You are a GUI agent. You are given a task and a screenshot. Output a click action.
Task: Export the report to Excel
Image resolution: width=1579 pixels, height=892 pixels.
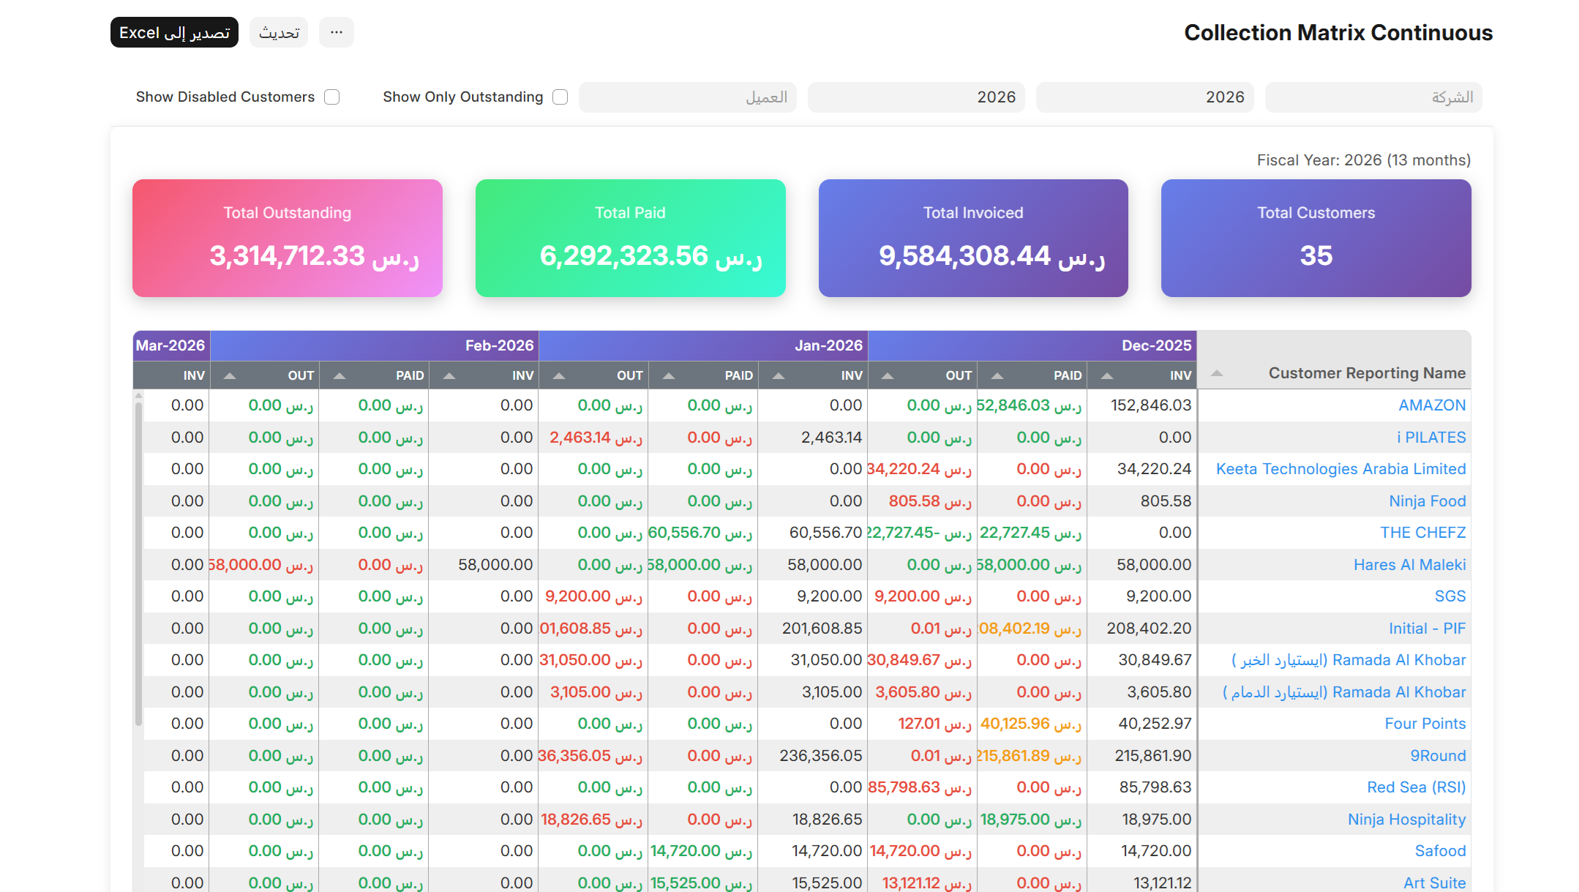(x=174, y=32)
